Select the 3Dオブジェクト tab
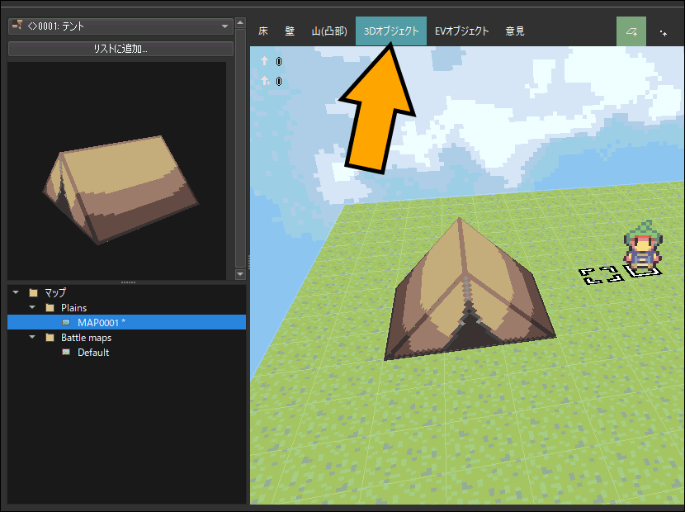 coord(391,31)
